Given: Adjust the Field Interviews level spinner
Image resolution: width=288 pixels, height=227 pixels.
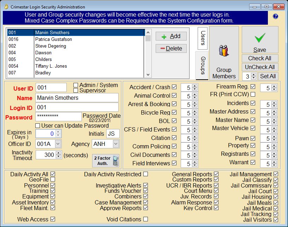Looking at the screenshot, I should 195,164.
